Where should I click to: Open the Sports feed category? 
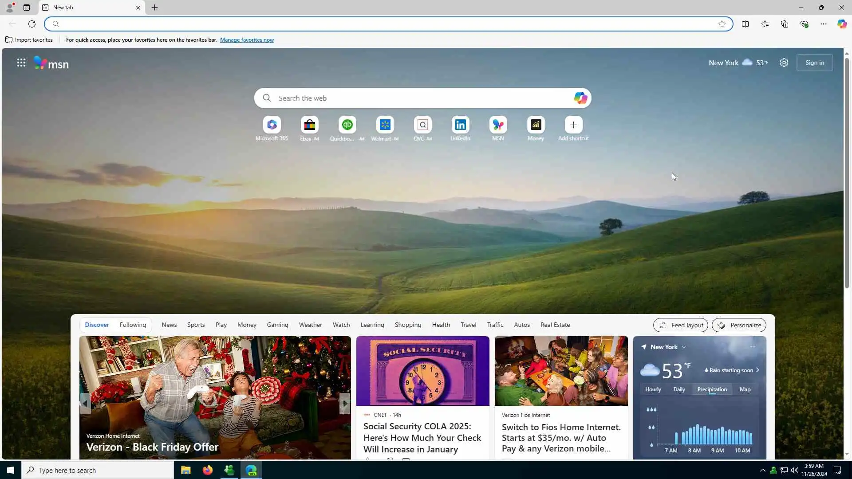click(x=196, y=325)
